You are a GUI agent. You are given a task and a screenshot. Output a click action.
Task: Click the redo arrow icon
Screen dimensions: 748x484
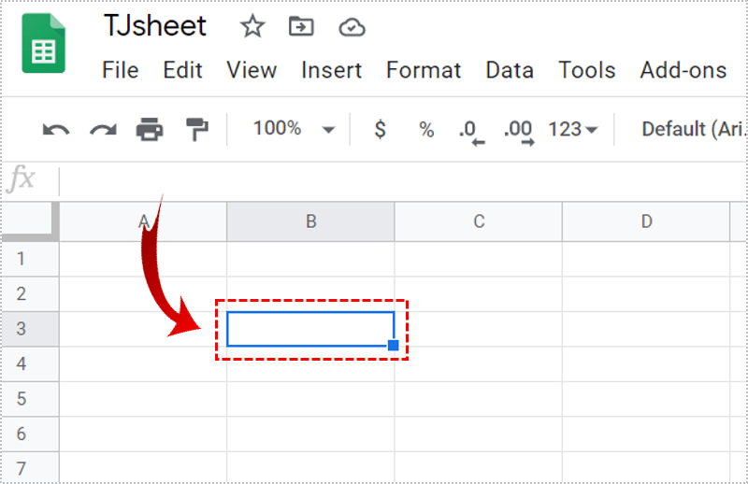click(103, 130)
